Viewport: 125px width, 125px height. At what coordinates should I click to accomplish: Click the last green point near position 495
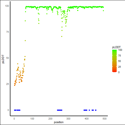[x=103, y=11]
